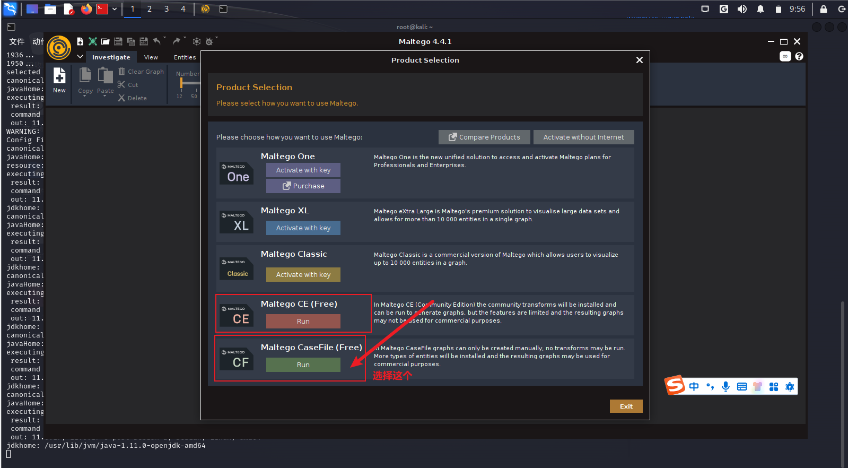
Task: Click the save all icon in quick toolbar
Action: [131, 41]
